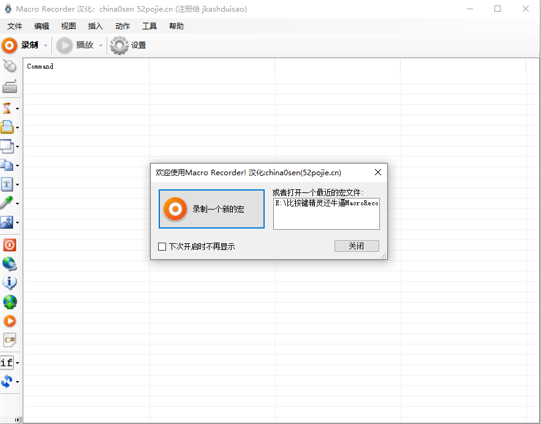Expand the 播放 playback dropdown arrow
The height and width of the screenshot is (424, 541).
tap(100, 46)
